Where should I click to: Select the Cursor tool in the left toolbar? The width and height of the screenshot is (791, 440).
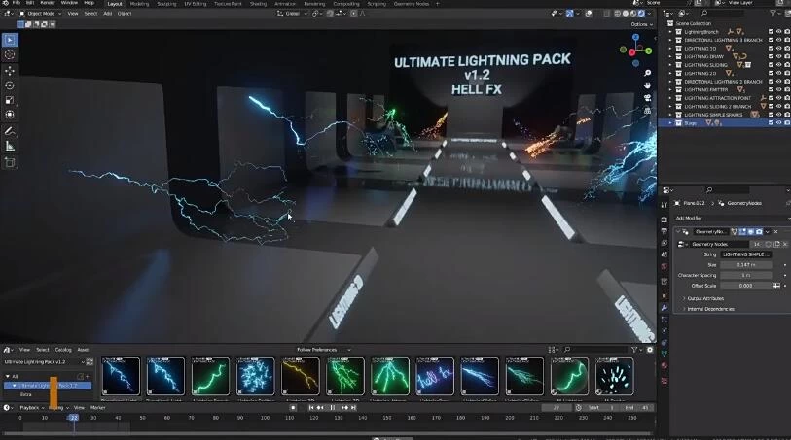10,55
